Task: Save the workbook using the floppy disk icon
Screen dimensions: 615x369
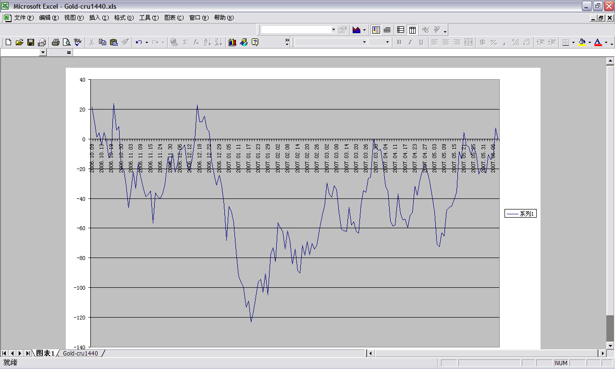Action: click(x=30, y=42)
